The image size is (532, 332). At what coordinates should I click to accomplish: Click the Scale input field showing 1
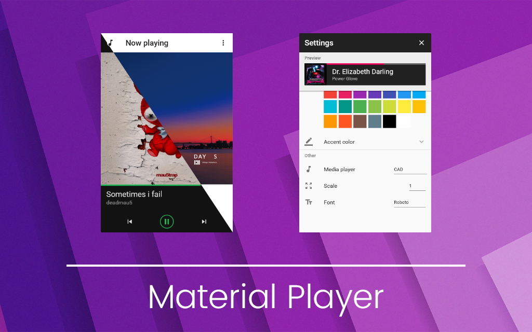[417, 186]
